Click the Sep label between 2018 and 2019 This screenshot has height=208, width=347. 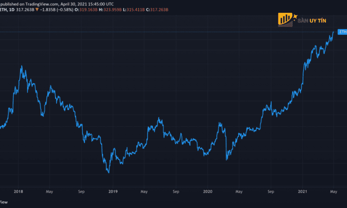click(81, 191)
